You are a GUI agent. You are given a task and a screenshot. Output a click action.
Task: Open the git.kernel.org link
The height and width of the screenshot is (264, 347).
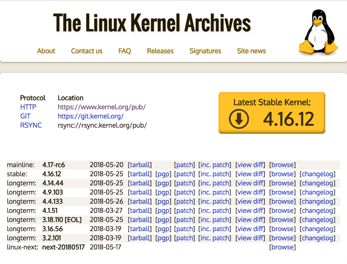tap(91, 116)
